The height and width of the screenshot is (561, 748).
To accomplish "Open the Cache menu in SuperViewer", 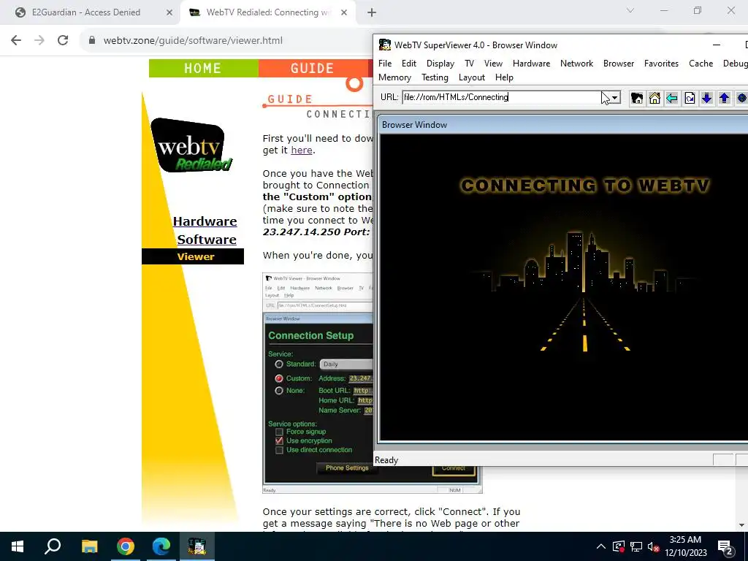I will (701, 64).
